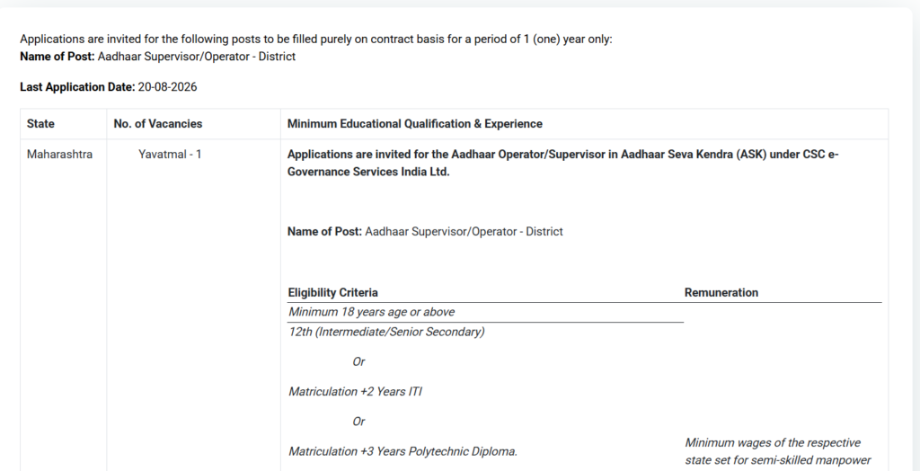This screenshot has height=471, width=920.
Task: Click the Name of Post line above table
Action: pos(158,57)
